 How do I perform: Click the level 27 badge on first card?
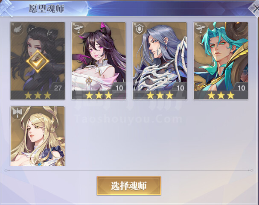[x=58, y=88]
